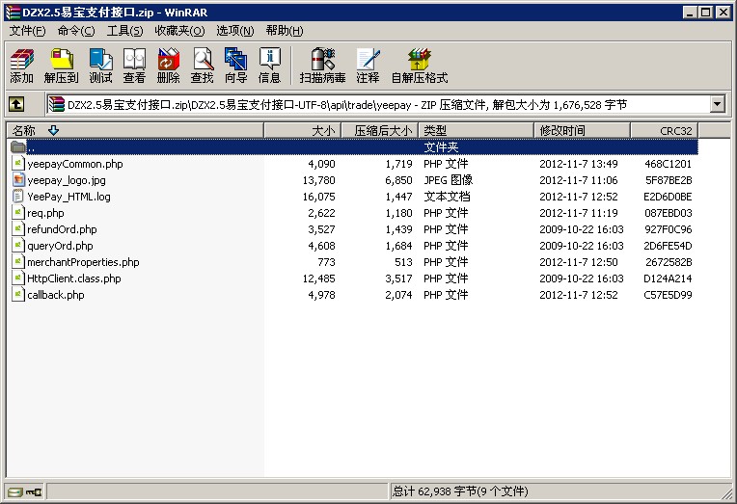The width and height of the screenshot is (737, 504).
Task: Select the refundOrd.php file icon
Action: 18,229
